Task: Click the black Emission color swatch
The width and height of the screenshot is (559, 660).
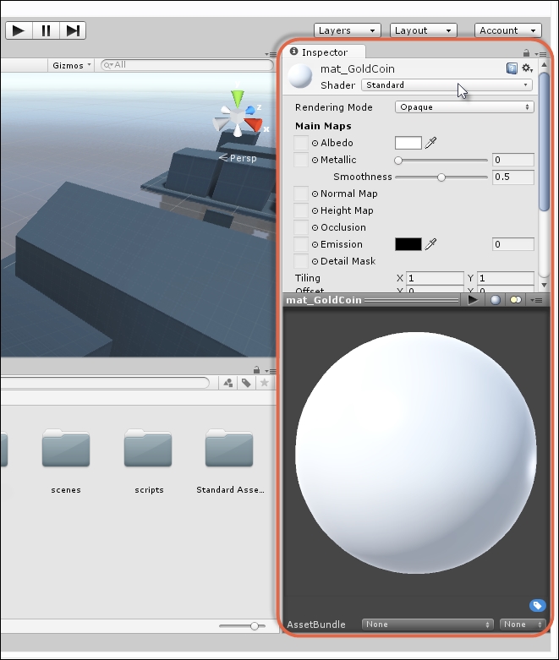Action: (x=408, y=244)
